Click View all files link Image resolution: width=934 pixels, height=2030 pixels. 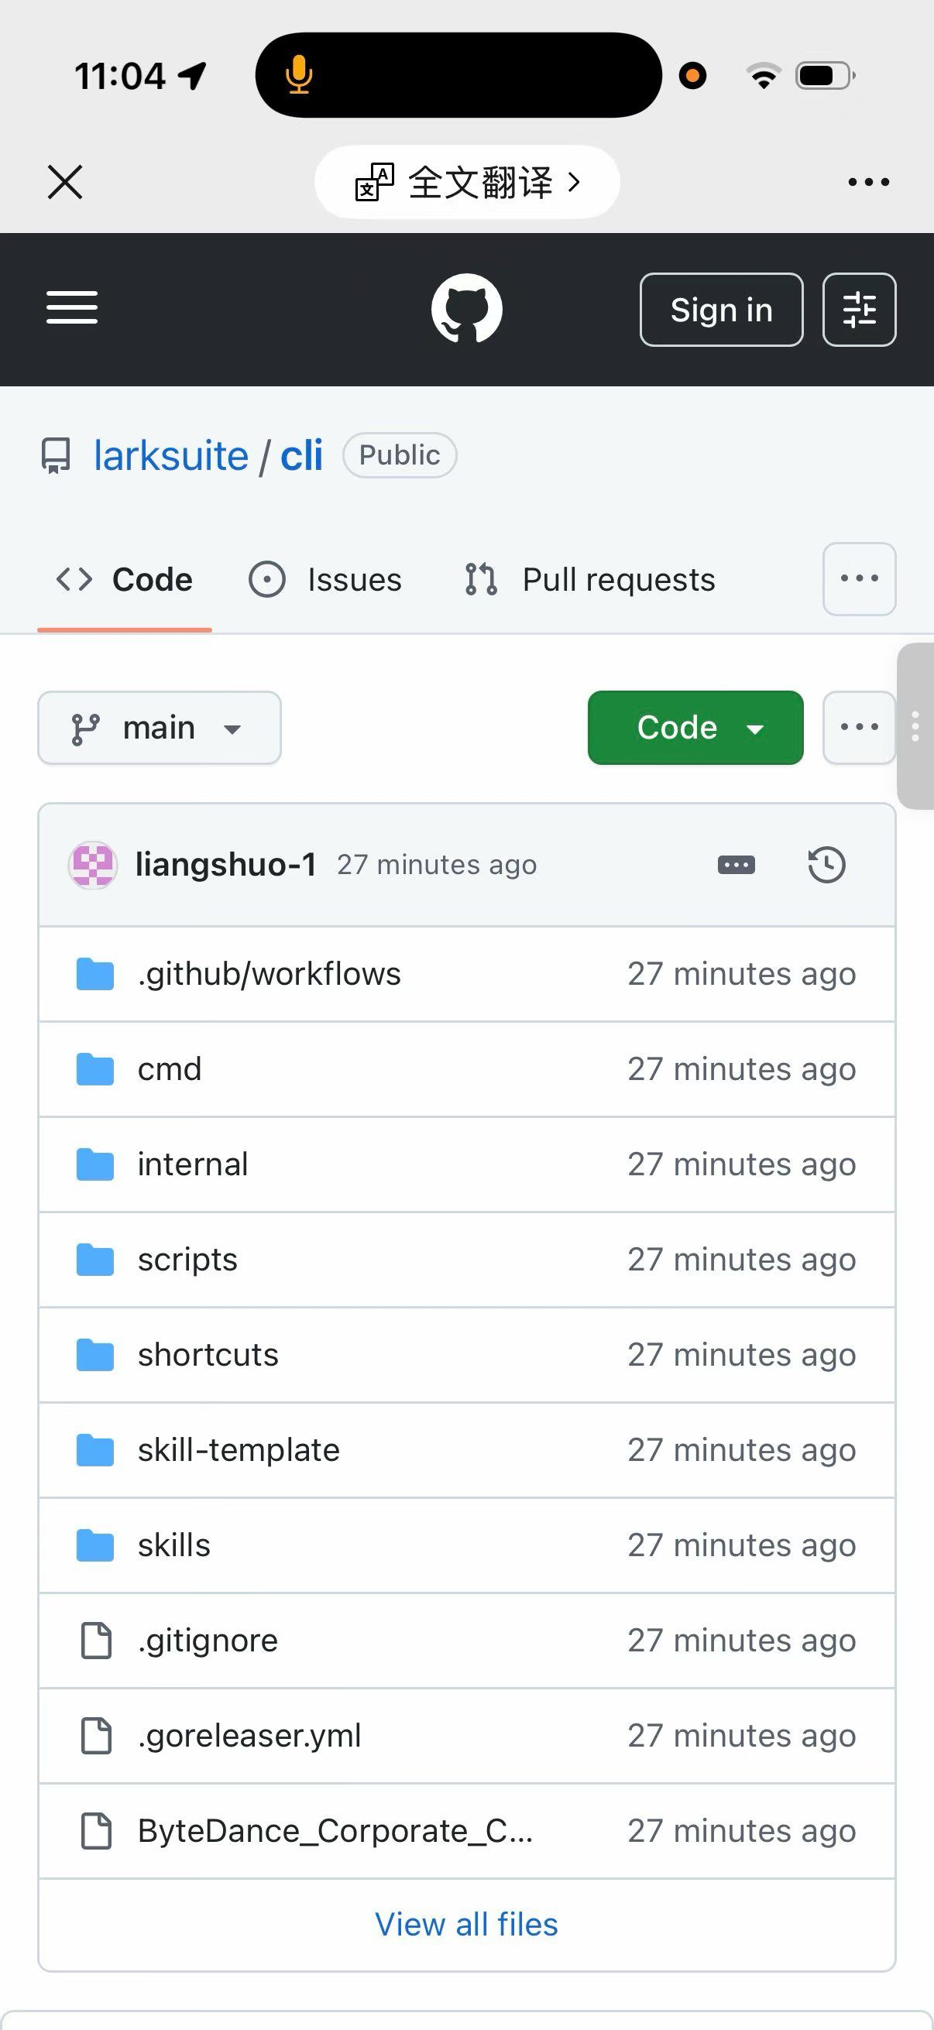point(466,1925)
